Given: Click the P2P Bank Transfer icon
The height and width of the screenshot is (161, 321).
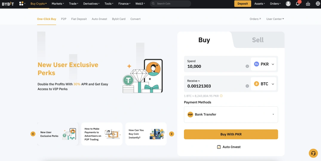Looking at the screenshot, I should [x=191, y=115].
